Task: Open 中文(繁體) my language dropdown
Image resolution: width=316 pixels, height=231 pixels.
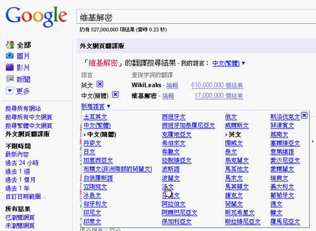Action: pos(226,63)
